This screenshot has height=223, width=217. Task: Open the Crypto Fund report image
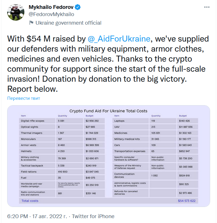click(x=108, y=156)
